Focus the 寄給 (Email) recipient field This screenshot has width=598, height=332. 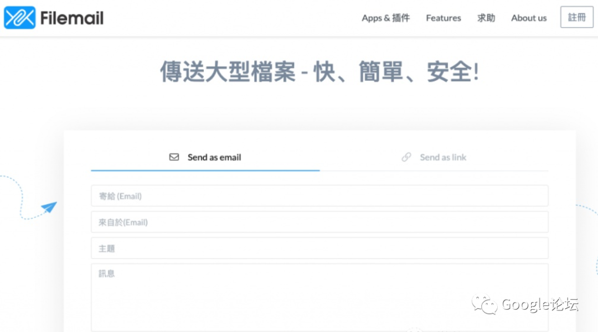click(x=319, y=196)
